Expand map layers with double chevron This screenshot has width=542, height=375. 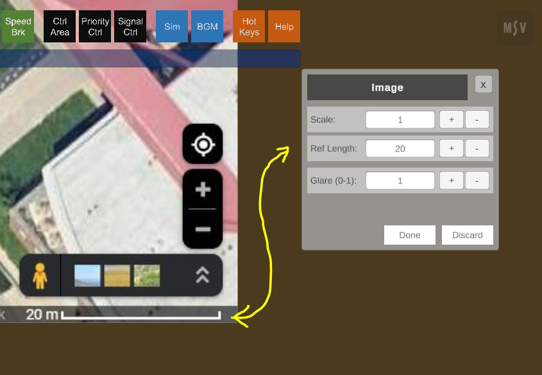pyautogui.click(x=202, y=275)
